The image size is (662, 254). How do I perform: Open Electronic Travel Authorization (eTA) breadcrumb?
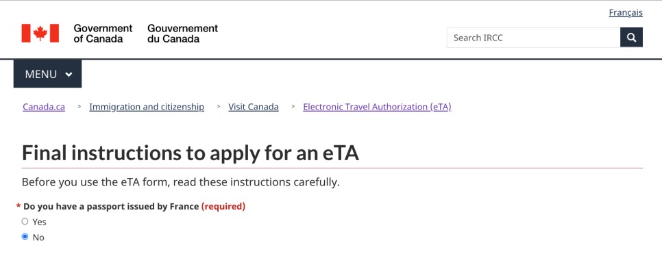(x=377, y=107)
